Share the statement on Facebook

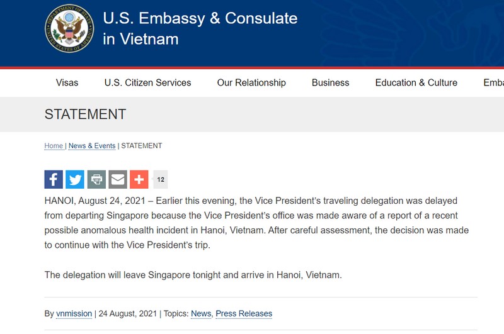click(54, 179)
